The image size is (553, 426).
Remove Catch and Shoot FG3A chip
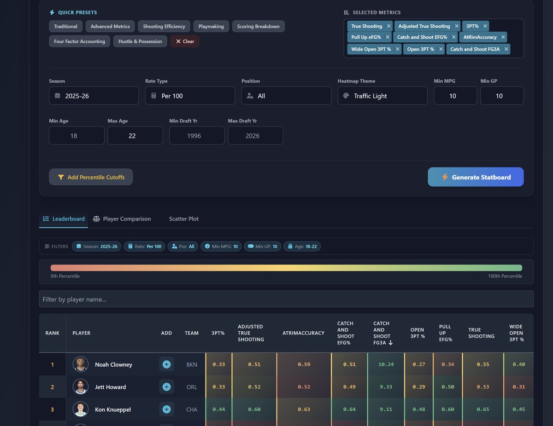click(x=506, y=49)
